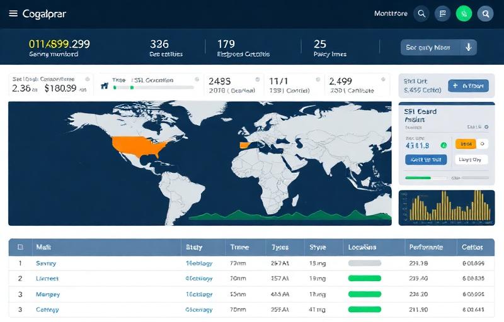The image size is (504, 322).
Task: Open the dropdown selector in blue banner
Action: tap(438, 47)
